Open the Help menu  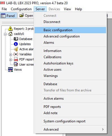coord(78,9)
